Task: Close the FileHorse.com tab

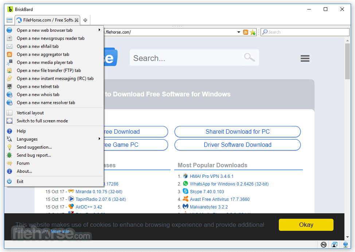Action: [x=77, y=20]
